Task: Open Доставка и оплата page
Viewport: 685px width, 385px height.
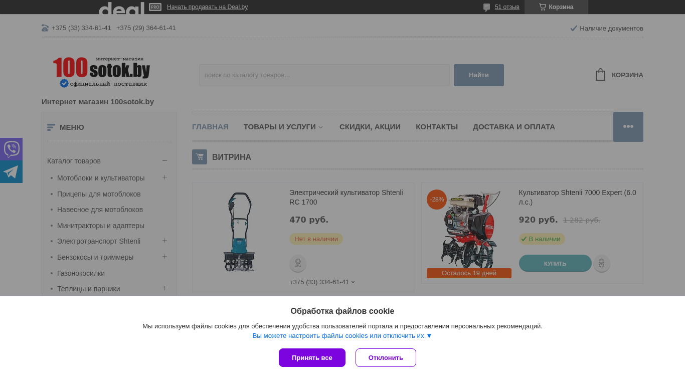Action: pos(514,127)
